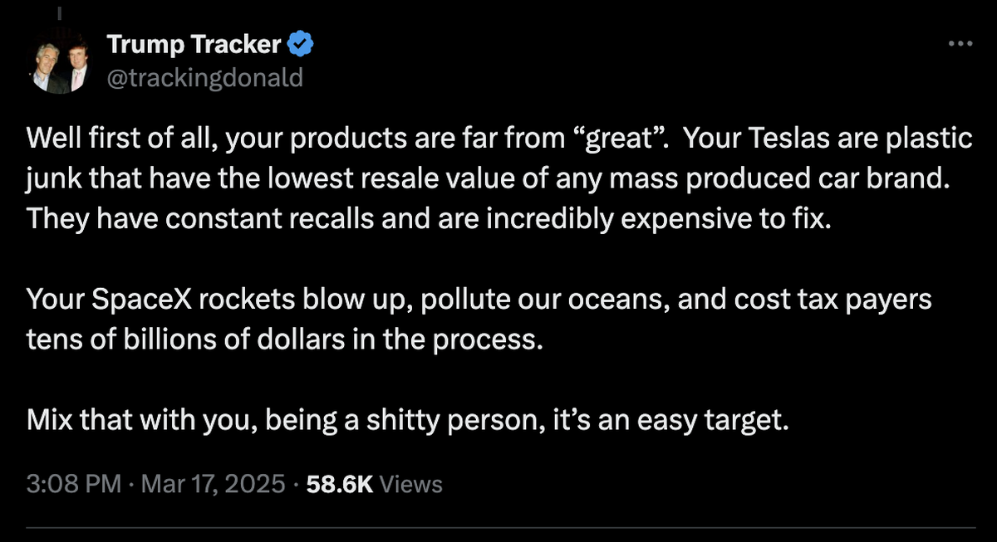The height and width of the screenshot is (542, 997).
Task: Click the blue verified checkmark badge
Action: coord(299,45)
